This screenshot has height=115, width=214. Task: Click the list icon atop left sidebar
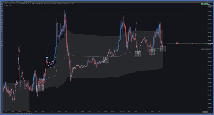pyautogui.click(x=2, y=4)
